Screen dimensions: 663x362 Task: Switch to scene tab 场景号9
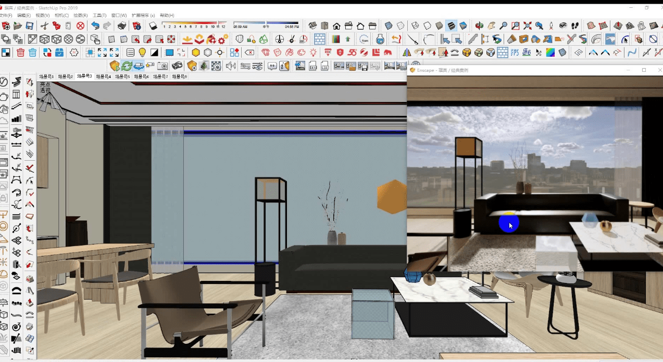pos(179,76)
